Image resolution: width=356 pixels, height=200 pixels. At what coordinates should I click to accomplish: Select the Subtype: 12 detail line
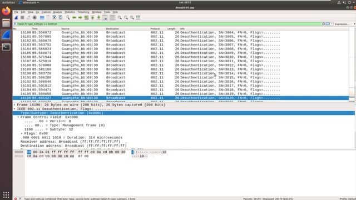48,129
